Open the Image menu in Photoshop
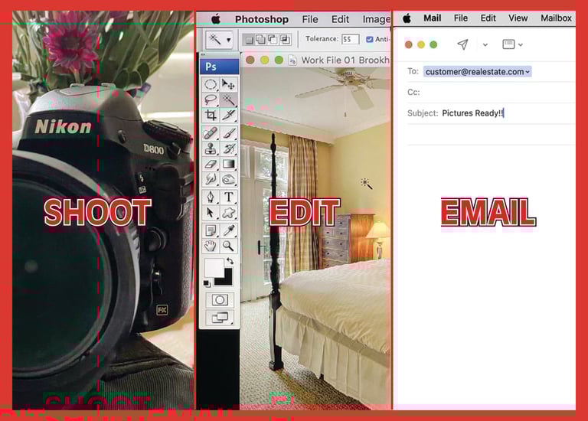Image resolution: width=588 pixels, height=421 pixels. (376, 19)
